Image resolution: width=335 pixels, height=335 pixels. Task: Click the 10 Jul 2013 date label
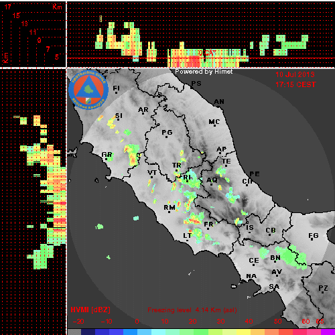[295, 74]
